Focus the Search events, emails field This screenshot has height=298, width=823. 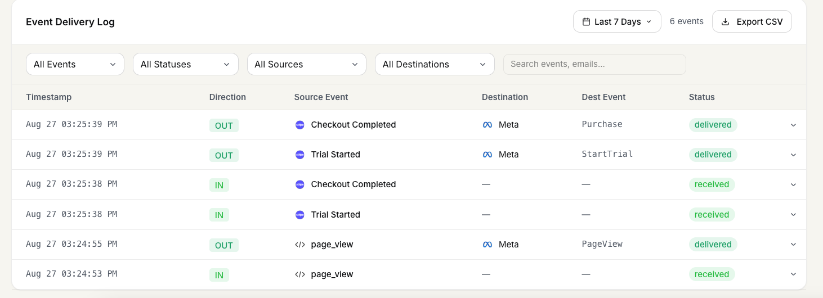coord(594,64)
